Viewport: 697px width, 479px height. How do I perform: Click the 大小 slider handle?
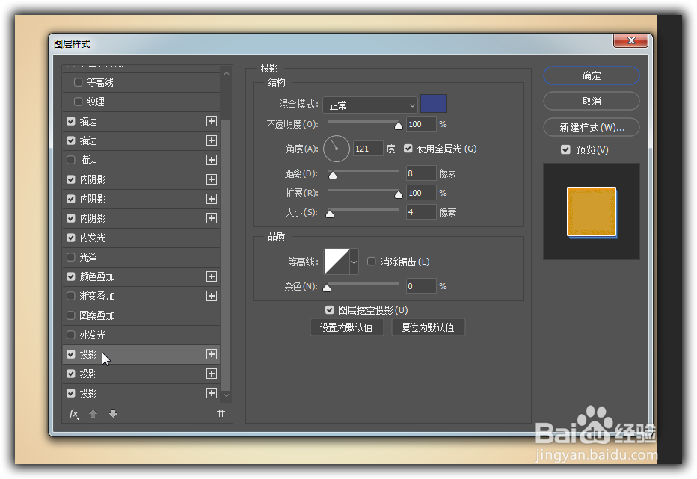click(330, 214)
